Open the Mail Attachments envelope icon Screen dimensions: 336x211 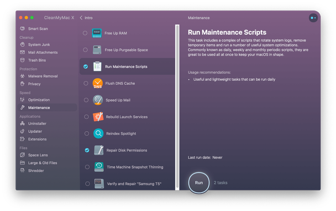tap(22, 52)
